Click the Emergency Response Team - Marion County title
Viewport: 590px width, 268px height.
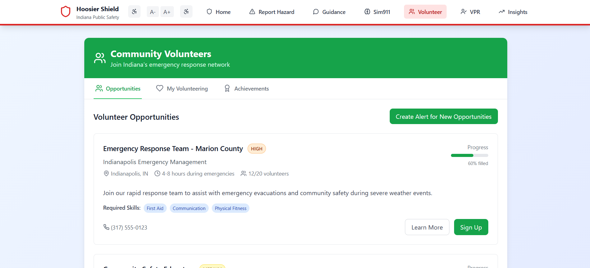coord(173,149)
